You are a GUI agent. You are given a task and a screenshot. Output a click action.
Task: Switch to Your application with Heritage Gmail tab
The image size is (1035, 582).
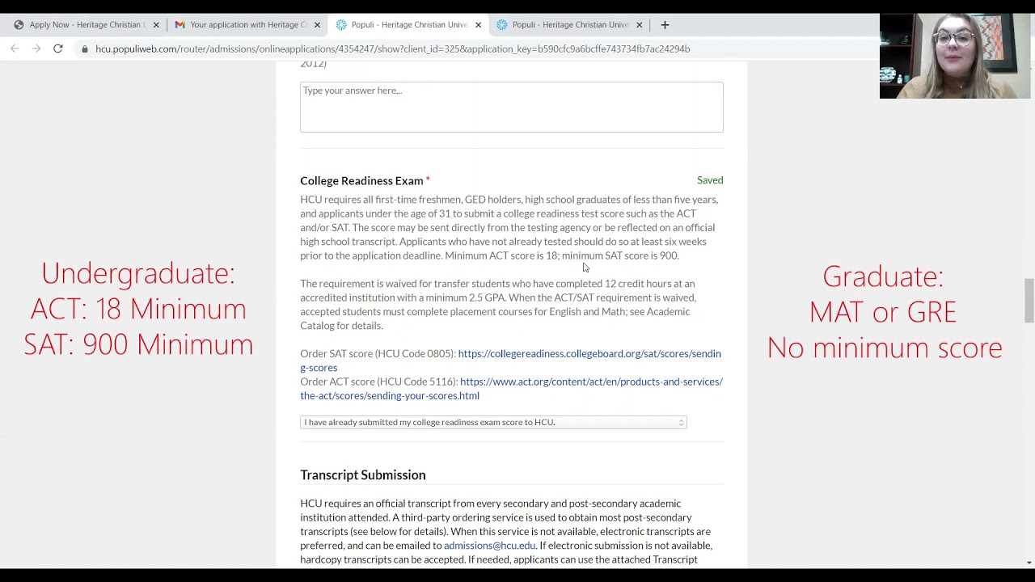(x=247, y=25)
